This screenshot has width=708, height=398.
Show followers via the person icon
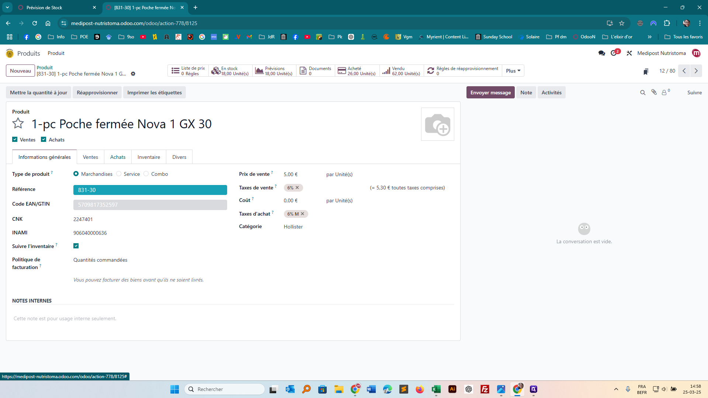point(666,92)
